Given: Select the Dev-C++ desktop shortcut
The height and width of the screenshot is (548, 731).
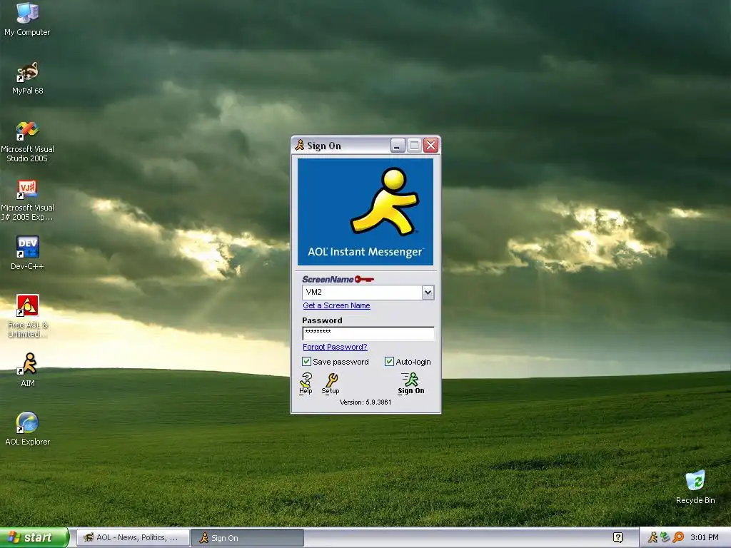Looking at the screenshot, I should (27, 253).
